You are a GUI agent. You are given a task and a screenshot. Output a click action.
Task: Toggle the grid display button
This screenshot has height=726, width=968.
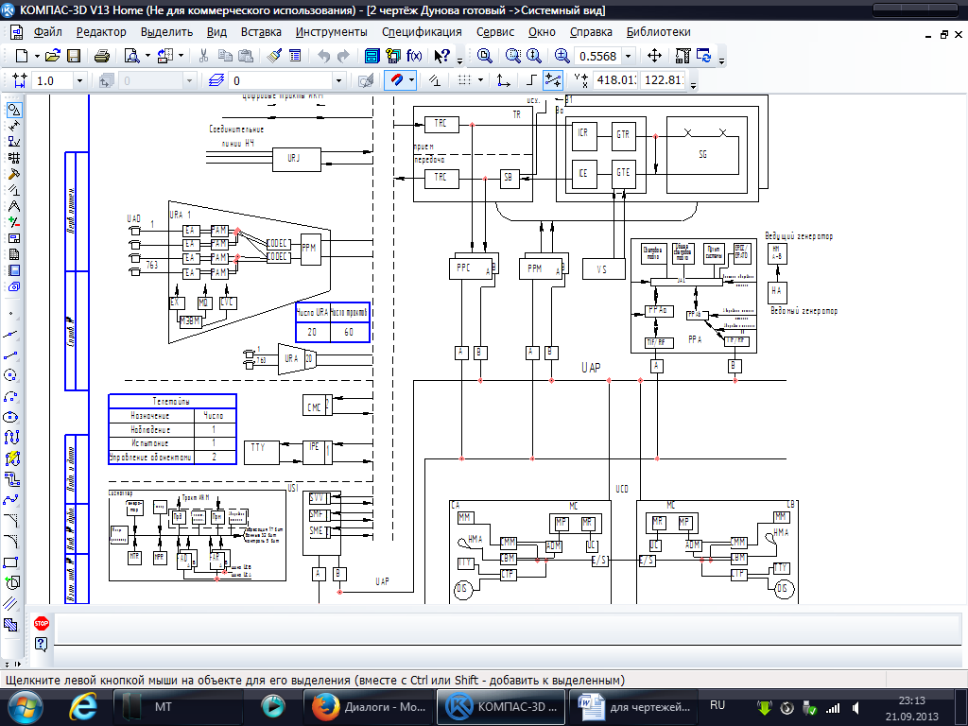[x=465, y=80]
